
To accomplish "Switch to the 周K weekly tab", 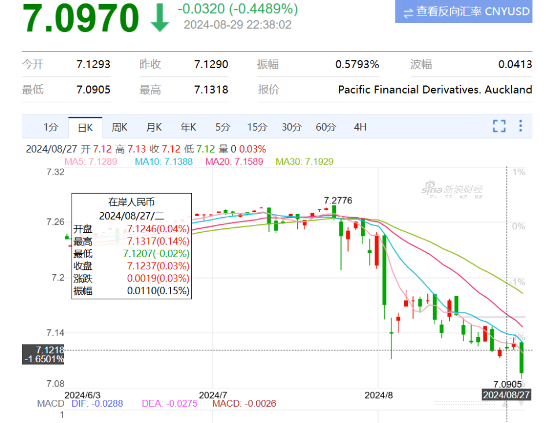I will coord(120,127).
